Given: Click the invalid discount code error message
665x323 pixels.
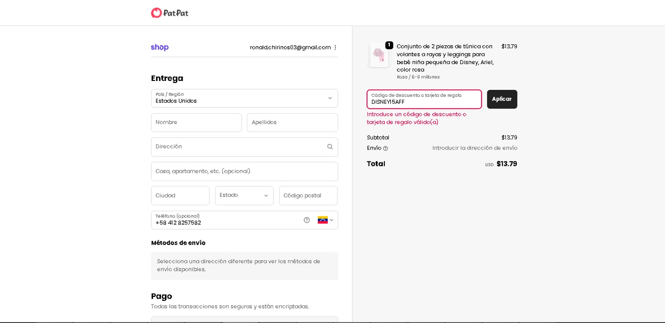Looking at the screenshot, I should pyautogui.click(x=417, y=118).
